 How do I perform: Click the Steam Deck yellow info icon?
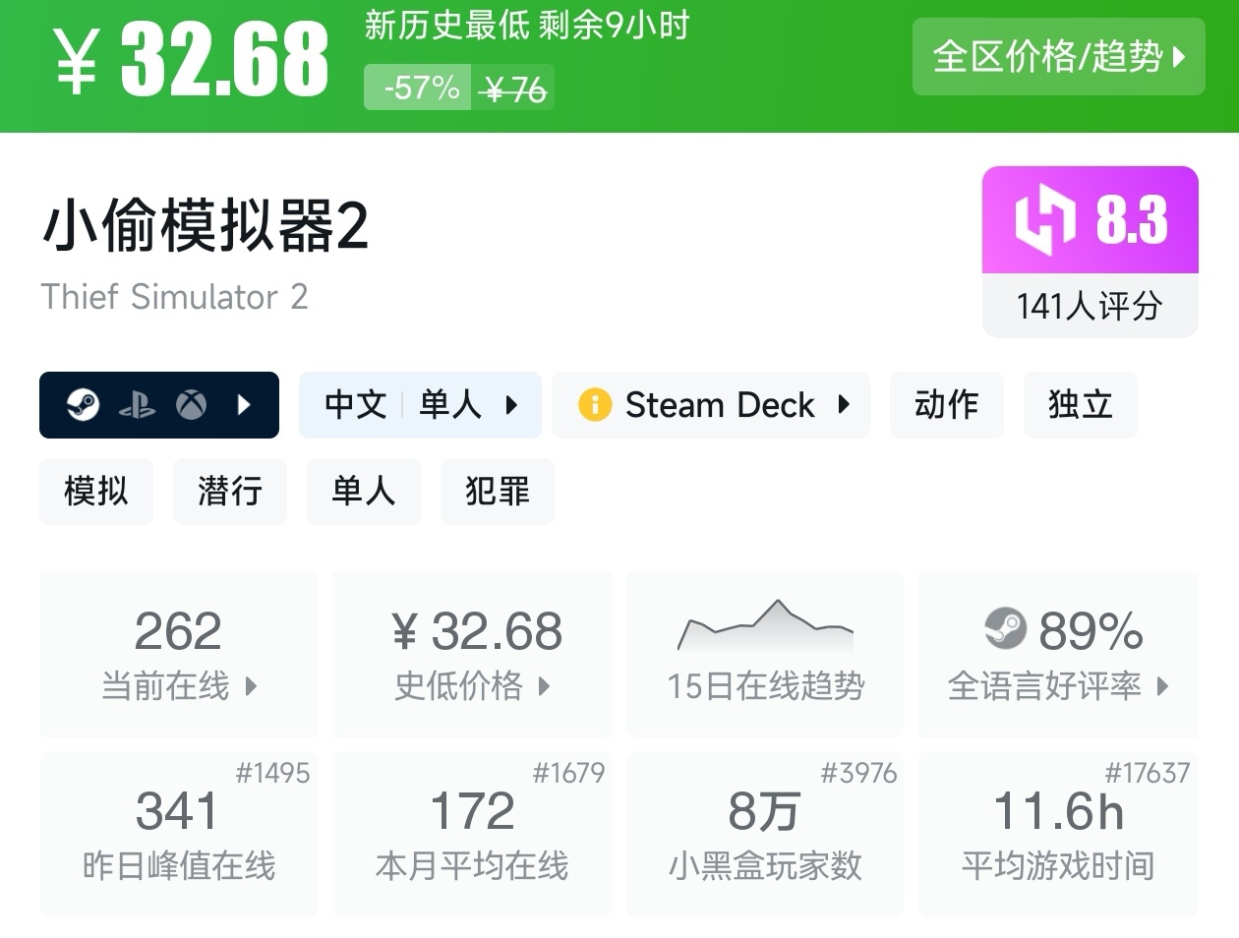click(x=595, y=404)
